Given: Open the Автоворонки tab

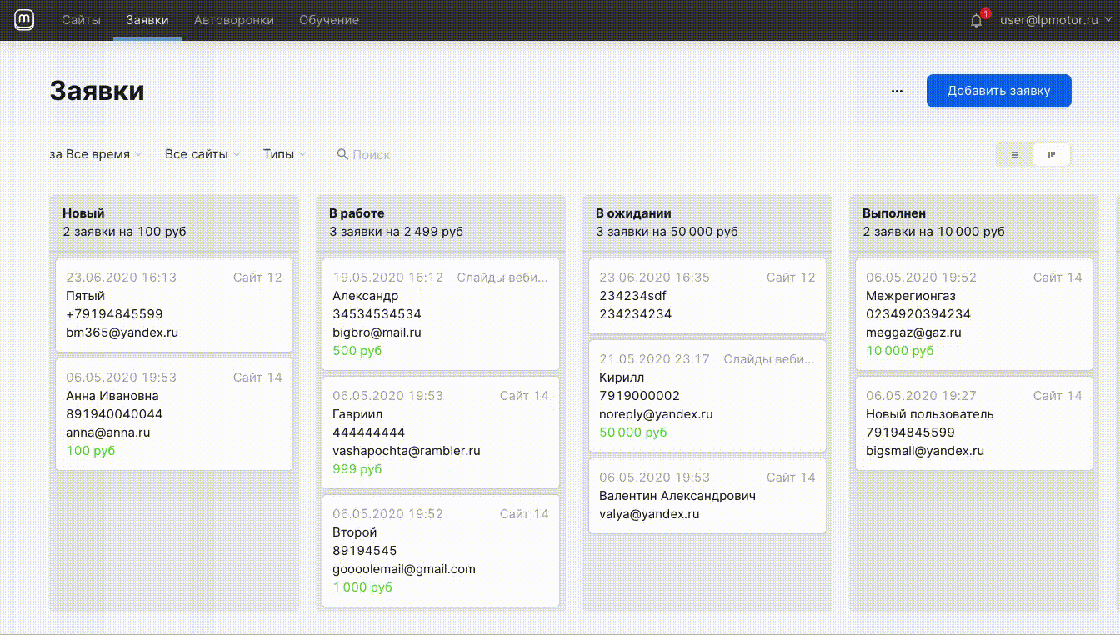Looking at the screenshot, I should pyautogui.click(x=233, y=20).
